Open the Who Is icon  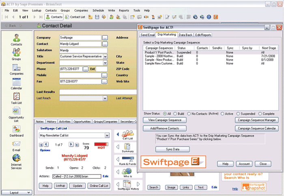tap(128, 172)
